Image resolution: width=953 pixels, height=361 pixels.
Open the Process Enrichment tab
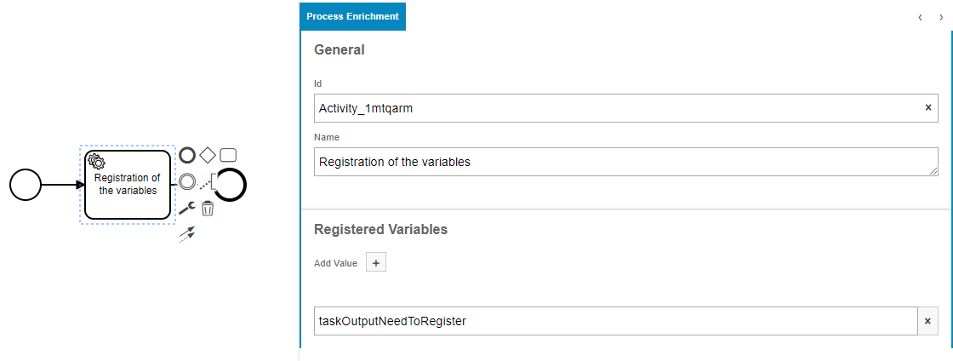(352, 16)
